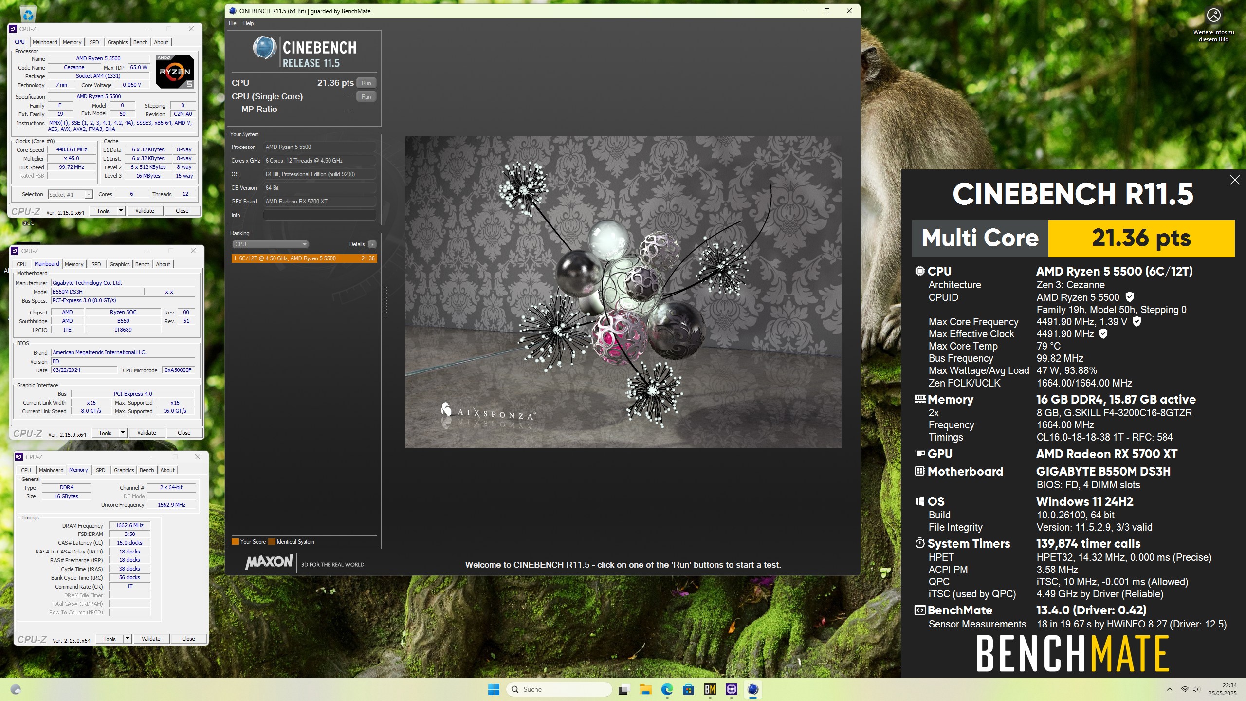
Task: Click Validate in CPU-Z Memory window
Action: click(x=151, y=639)
